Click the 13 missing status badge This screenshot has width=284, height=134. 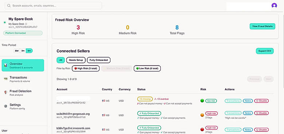[145, 99]
